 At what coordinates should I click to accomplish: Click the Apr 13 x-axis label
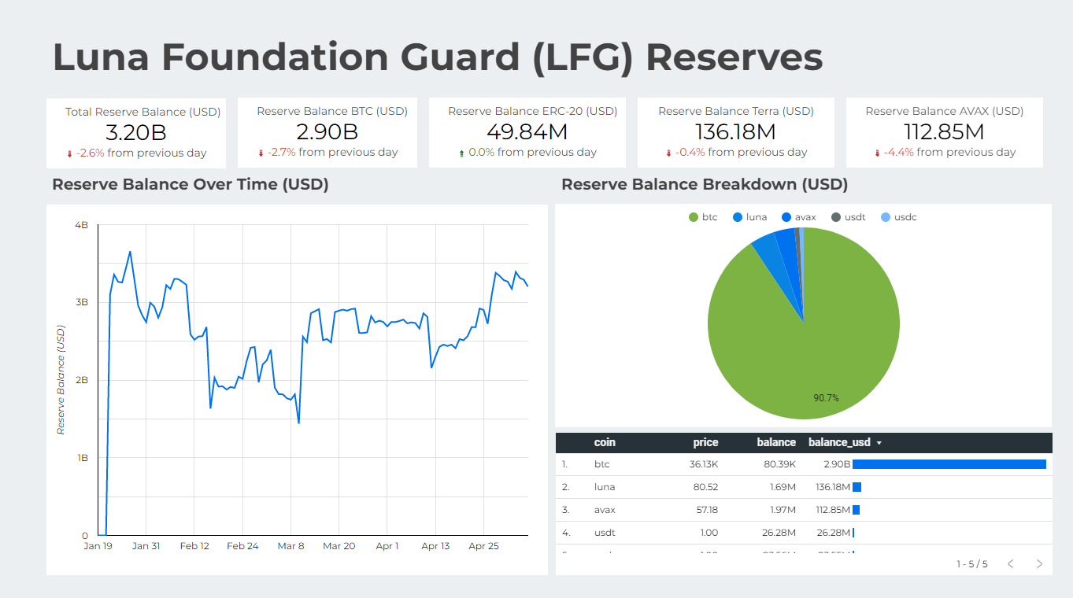pyautogui.click(x=435, y=546)
